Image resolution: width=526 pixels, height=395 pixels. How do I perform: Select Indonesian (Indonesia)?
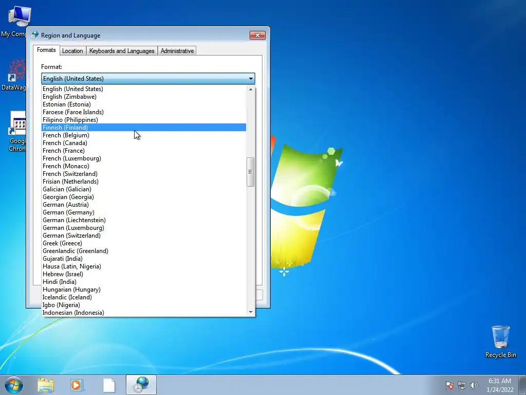144,313
